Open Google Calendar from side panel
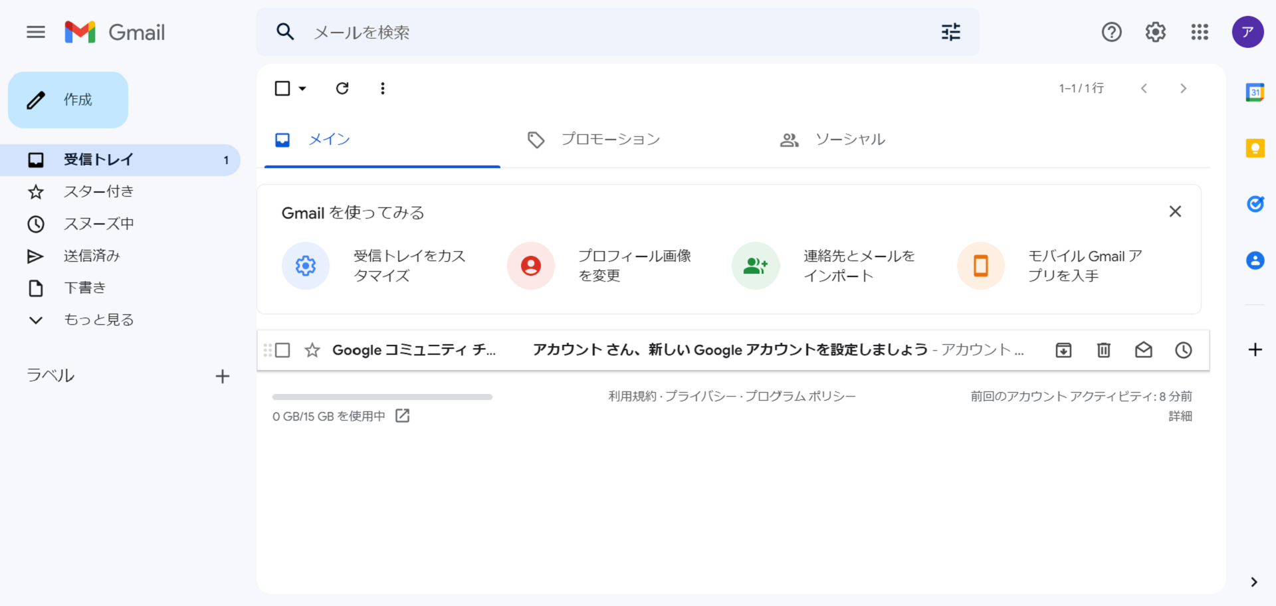Image resolution: width=1276 pixels, height=606 pixels. pos(1255,92)
